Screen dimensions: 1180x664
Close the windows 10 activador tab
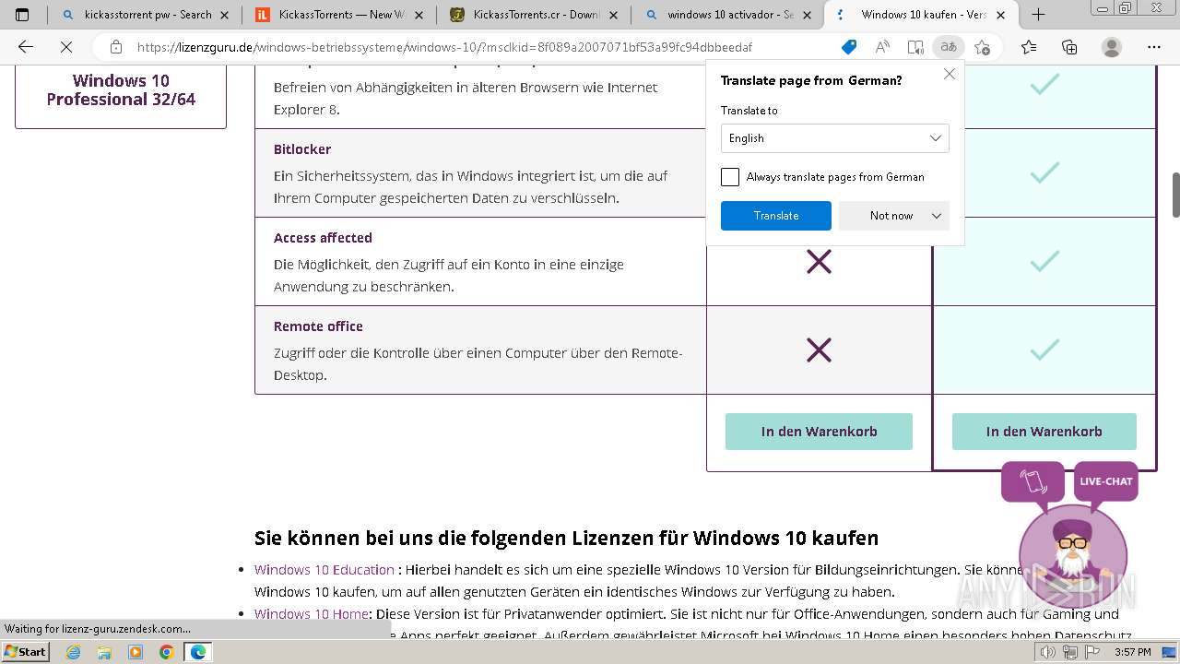tap(808, 15)
